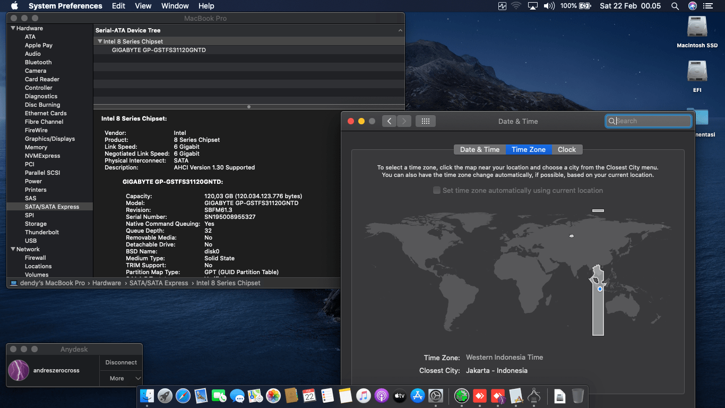Open the Trash in dock
Screen dimensions: 725x408
pyautogui.click(x=578, y=395)
